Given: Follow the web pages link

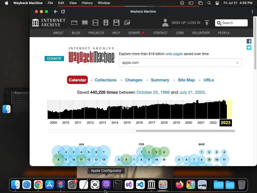Looking at the screenshot, I should [x=174, y=54].
